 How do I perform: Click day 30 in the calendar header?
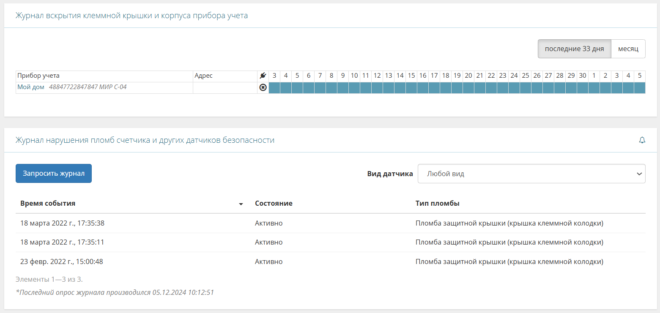(583, 76)
